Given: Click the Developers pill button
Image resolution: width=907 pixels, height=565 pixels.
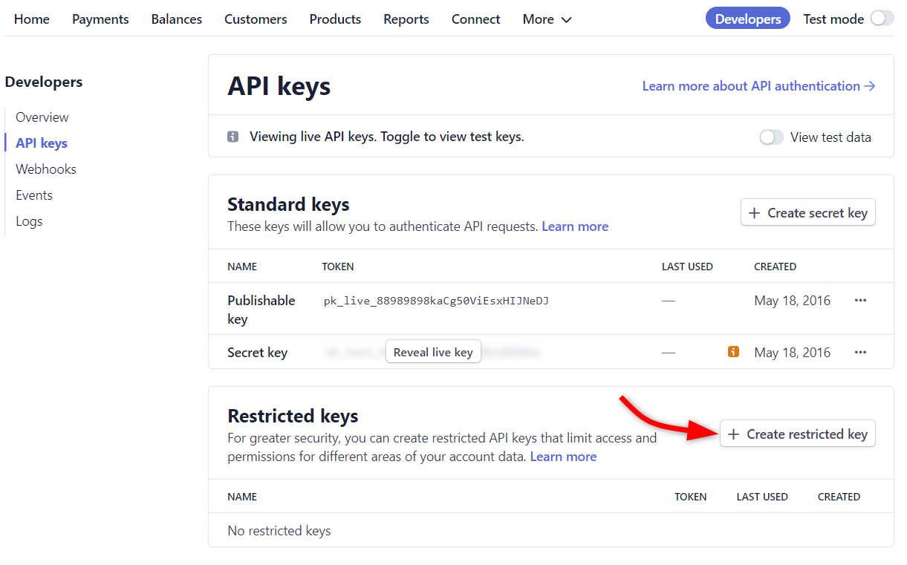Looking at the screenshot, I should pos(747,19).
